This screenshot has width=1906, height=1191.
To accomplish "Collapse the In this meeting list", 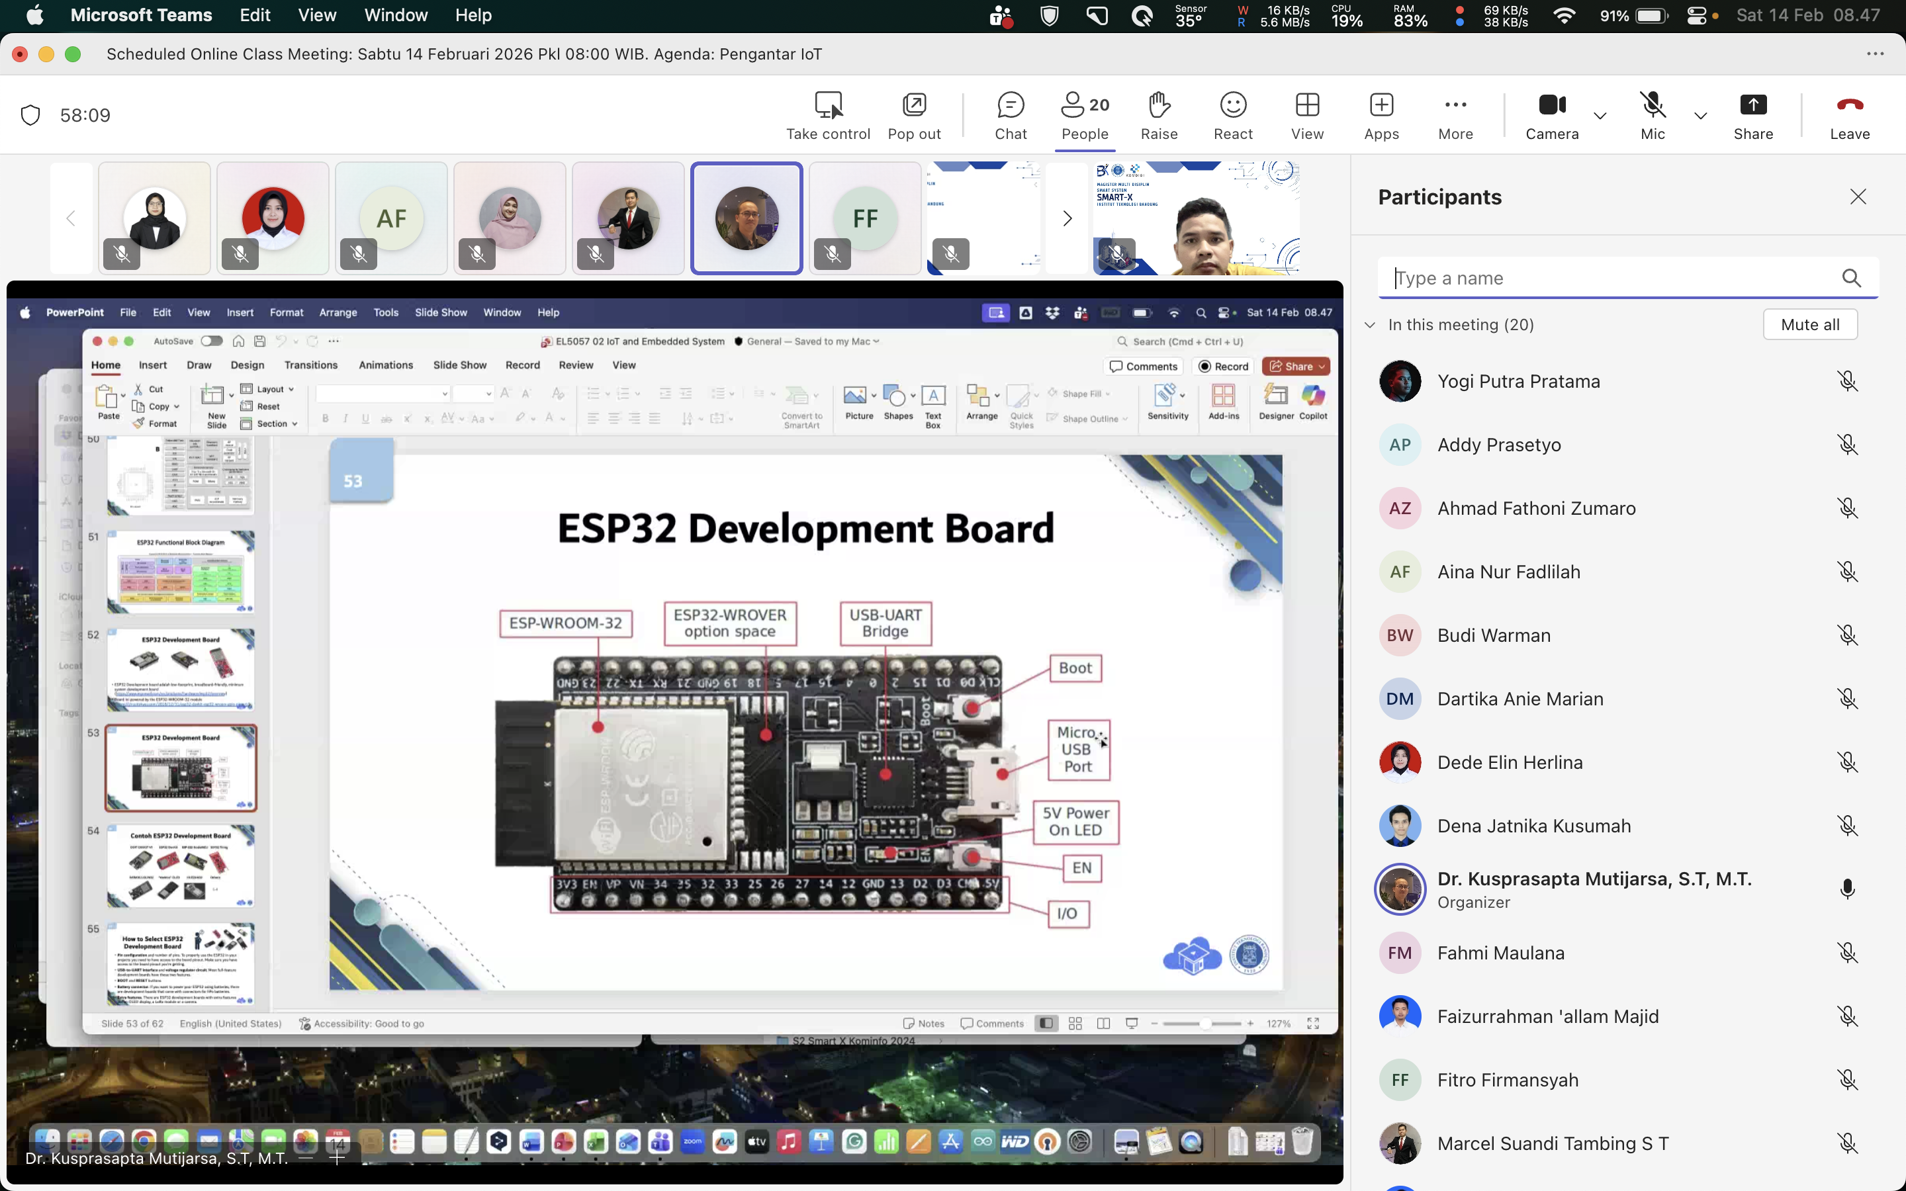I will [x=1371, y=324].
